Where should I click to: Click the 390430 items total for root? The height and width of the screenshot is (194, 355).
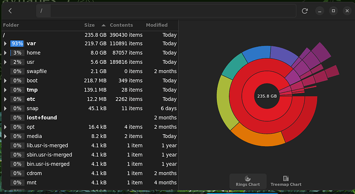tap(126, 35)
